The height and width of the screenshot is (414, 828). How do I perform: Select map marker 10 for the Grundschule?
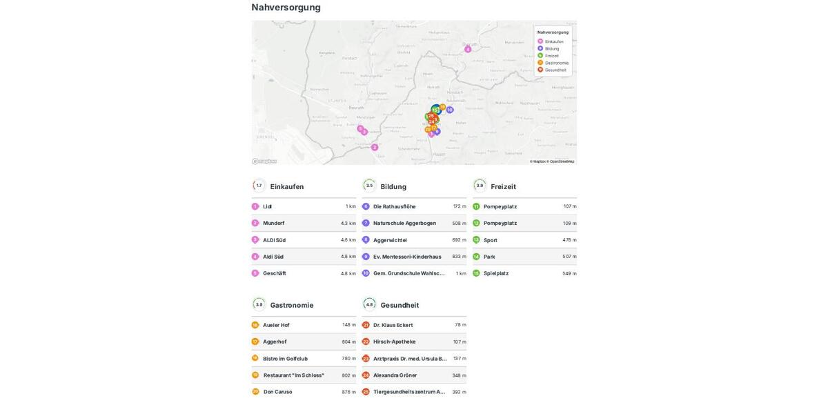pos(449,110)
